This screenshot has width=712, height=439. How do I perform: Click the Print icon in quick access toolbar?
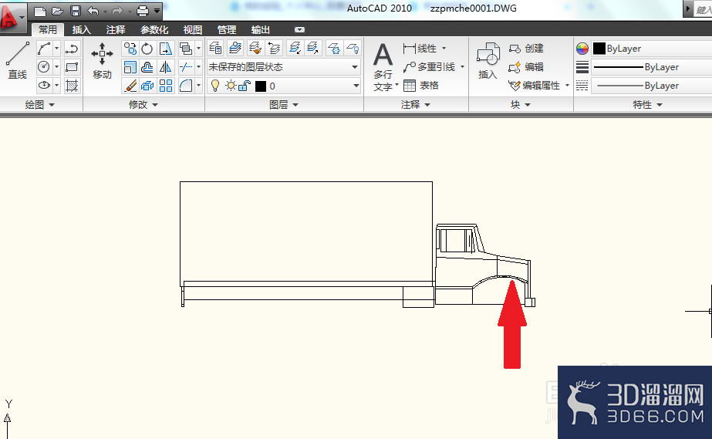tap(143, 11)
